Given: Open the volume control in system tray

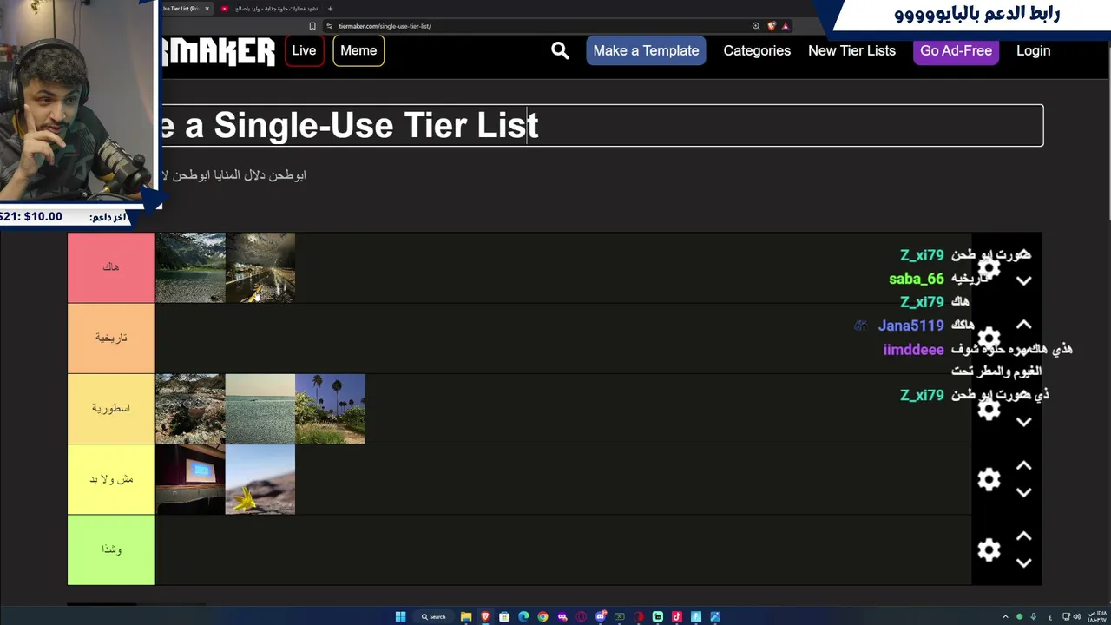Looking at the screenshot, I should [x=1076, y=616].
